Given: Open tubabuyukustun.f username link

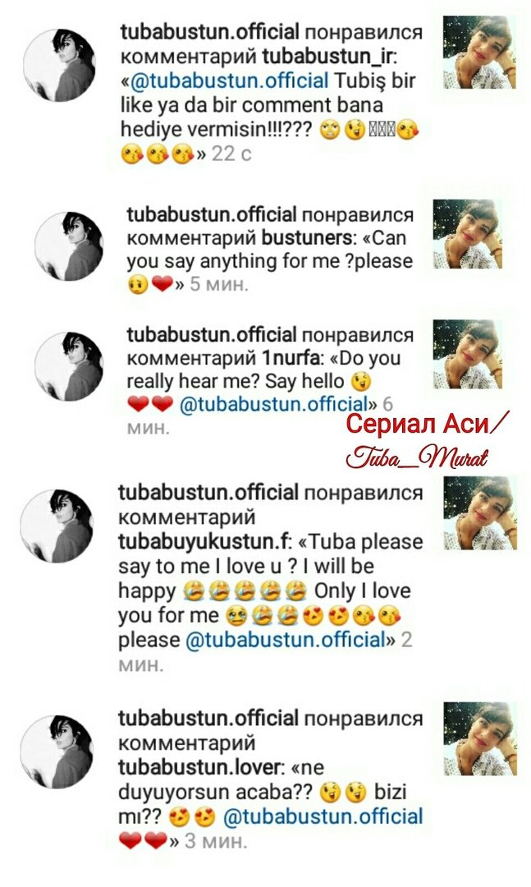Looking at the screenshot, I should tap(204, 542).
